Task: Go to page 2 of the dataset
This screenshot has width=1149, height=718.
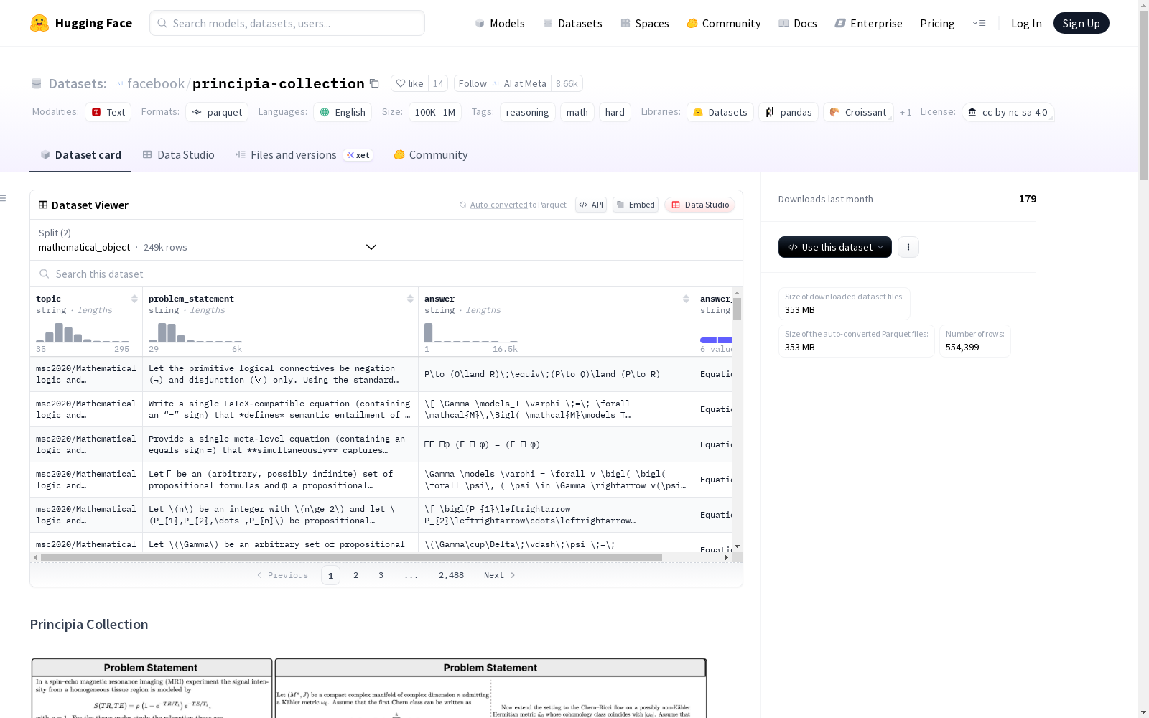Action: [x=355, y=575]
